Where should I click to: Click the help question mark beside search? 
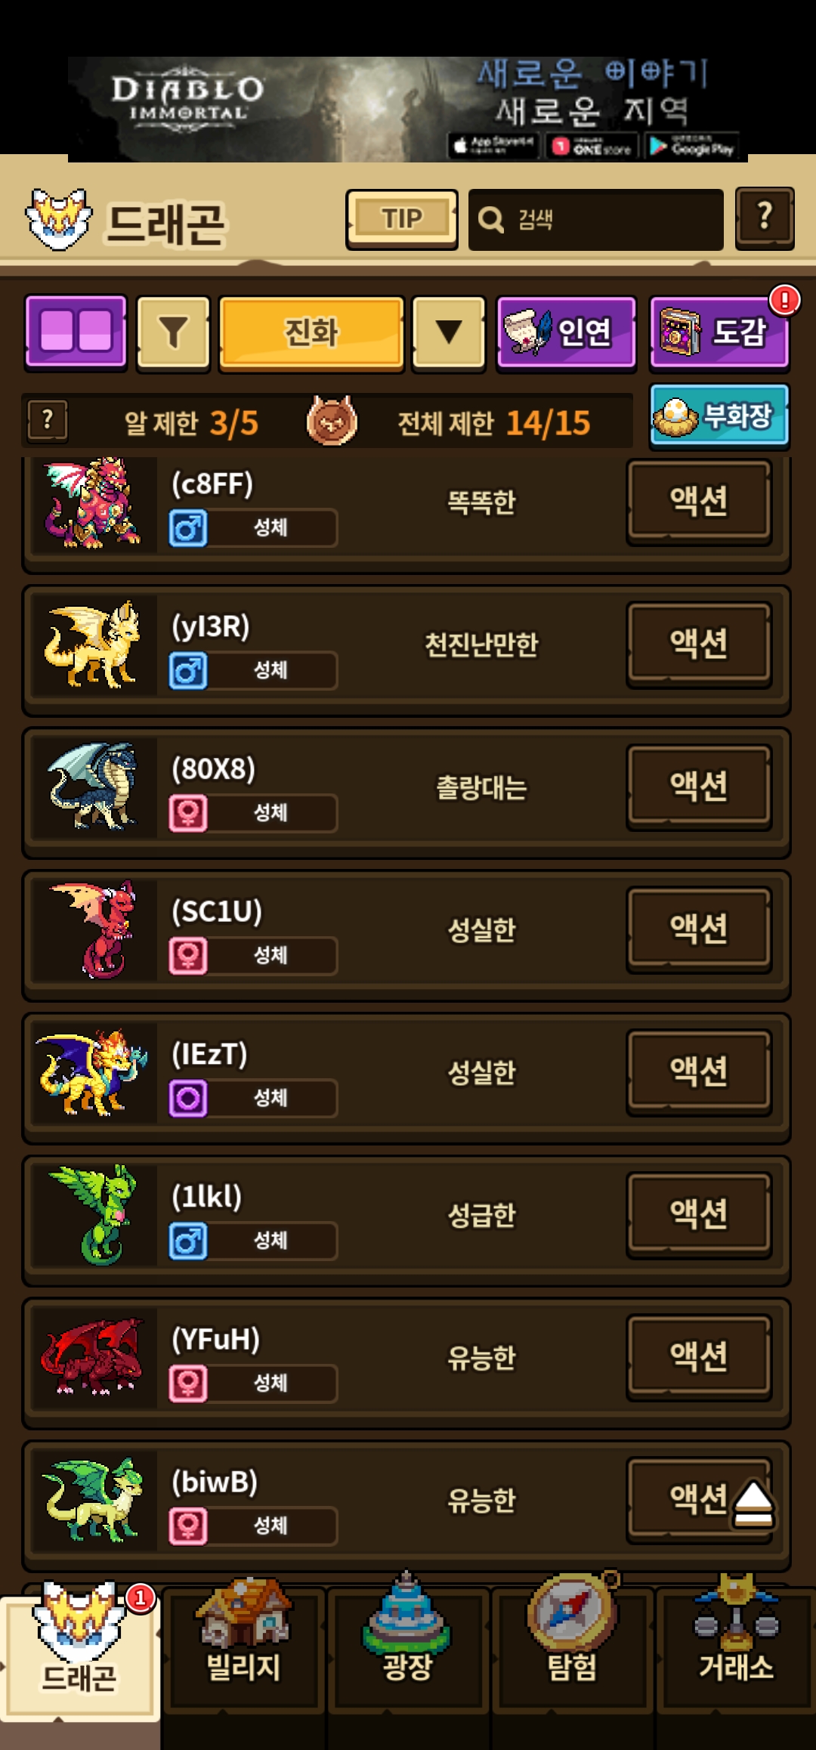pos(765,218)
